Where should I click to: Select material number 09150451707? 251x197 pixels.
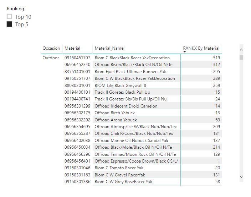77,58
